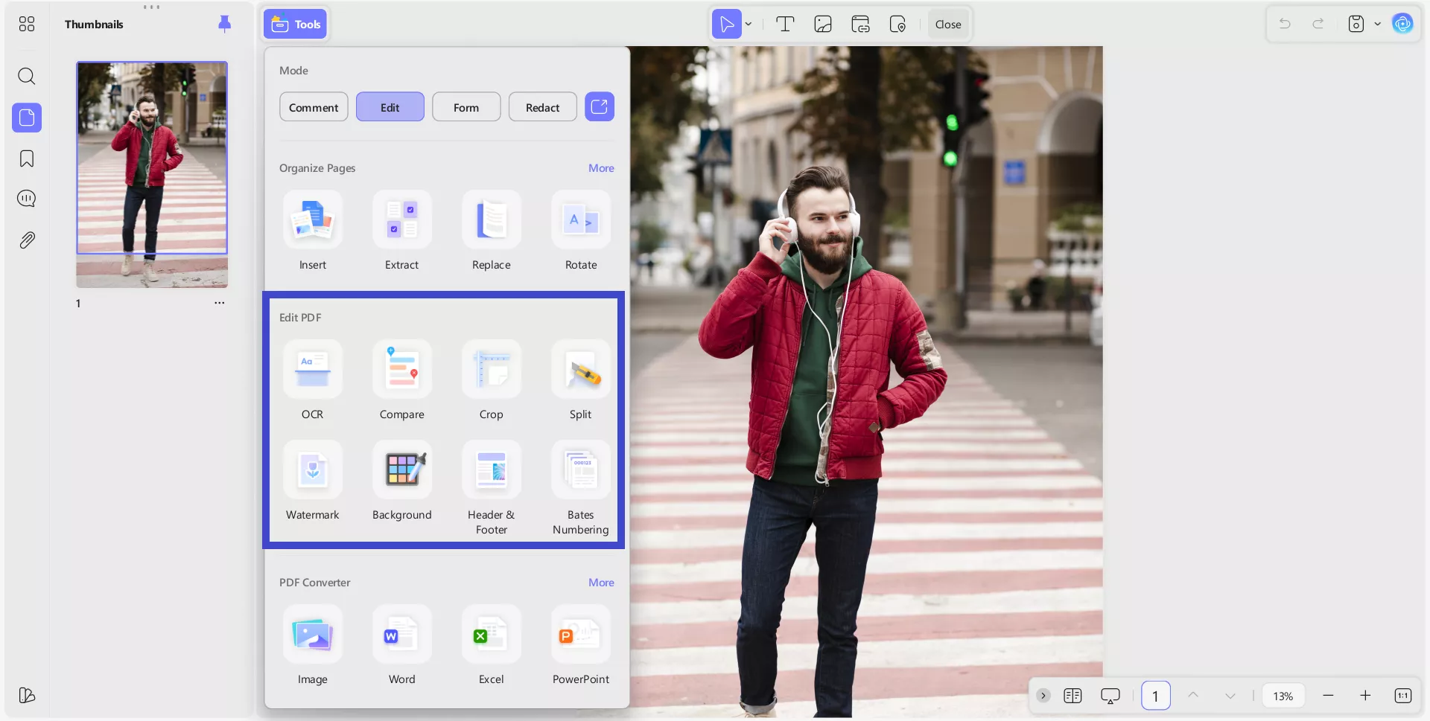This screenshot has height=721, width=1430.
Task: Convert PDF to Word
Action: click(402, 635)
